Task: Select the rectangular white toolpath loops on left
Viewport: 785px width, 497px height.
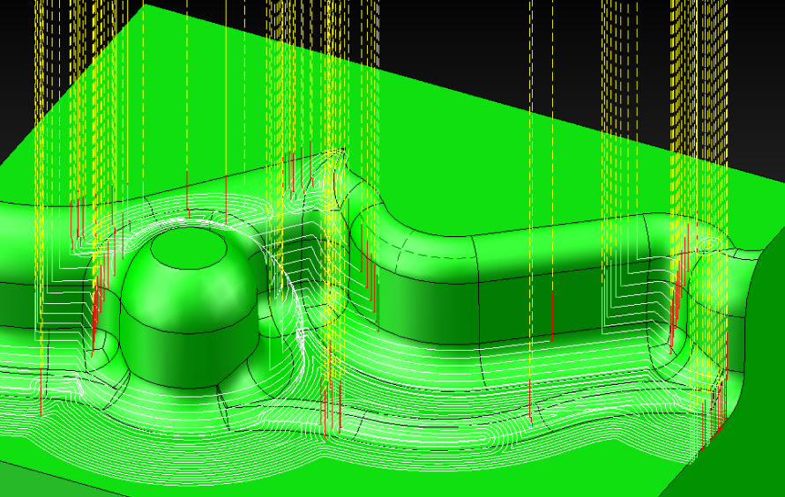Action: tap(55, 291)
